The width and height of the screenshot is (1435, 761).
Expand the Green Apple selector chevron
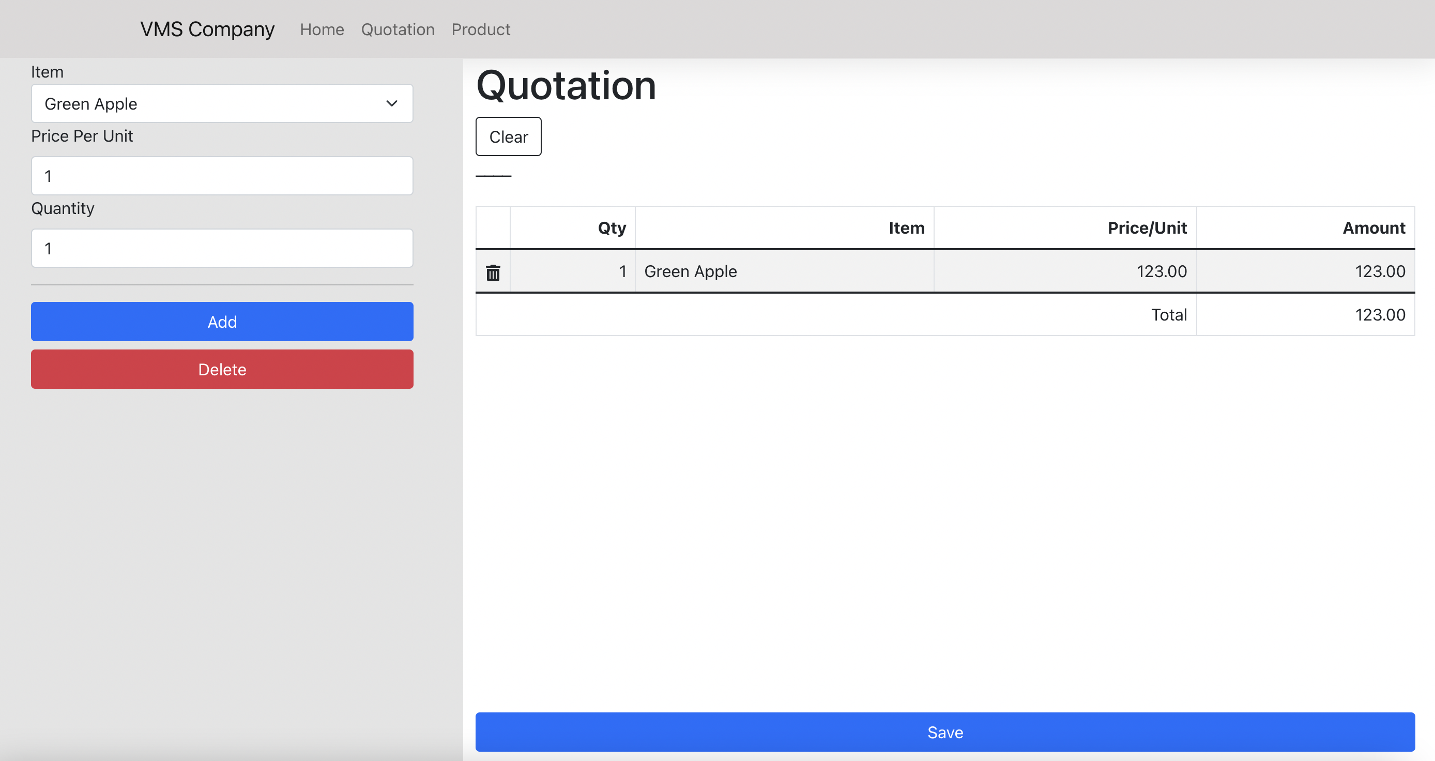tap(391, 103)
